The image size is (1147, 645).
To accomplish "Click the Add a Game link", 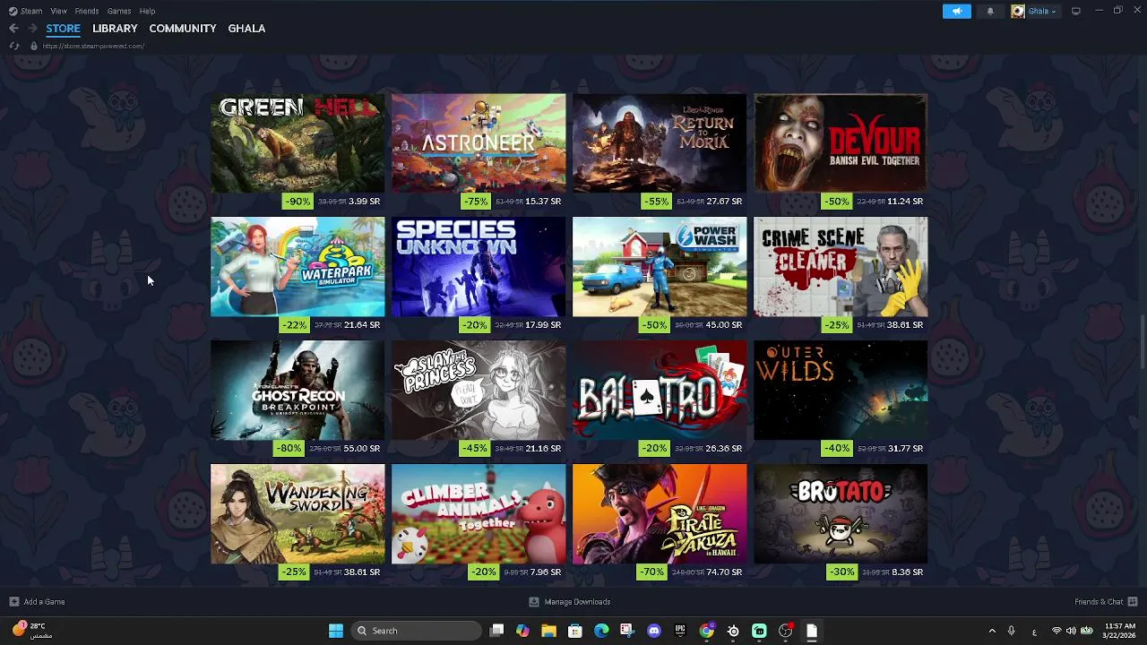I will (44, 602).
